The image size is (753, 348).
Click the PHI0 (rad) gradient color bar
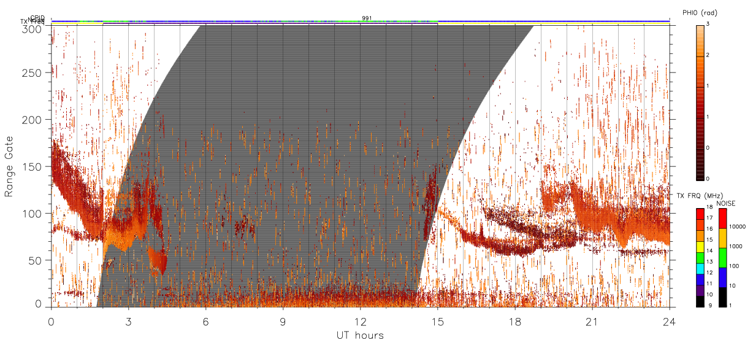pyautogui.click(x=700, y=102)
